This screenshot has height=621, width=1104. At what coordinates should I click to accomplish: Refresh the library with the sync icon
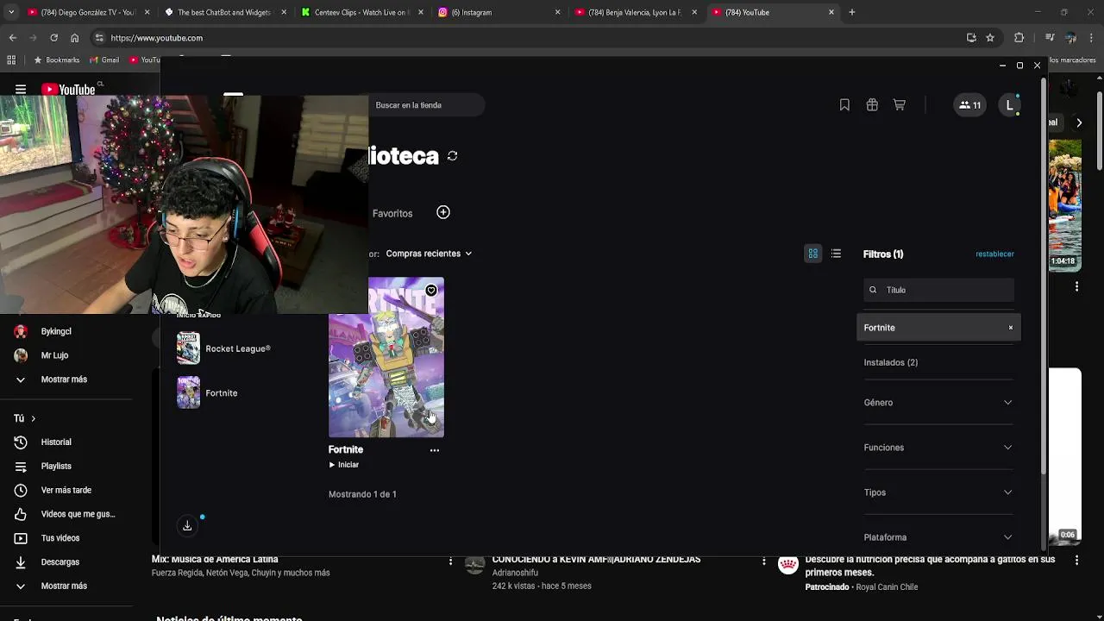click(x=452, y=156)
